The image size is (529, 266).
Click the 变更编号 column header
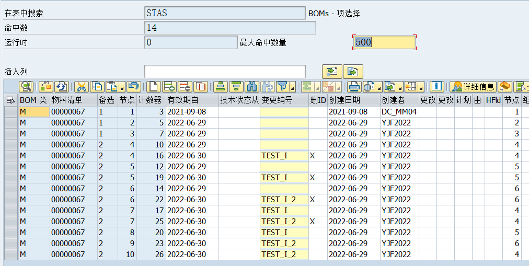tap(284, 100)
